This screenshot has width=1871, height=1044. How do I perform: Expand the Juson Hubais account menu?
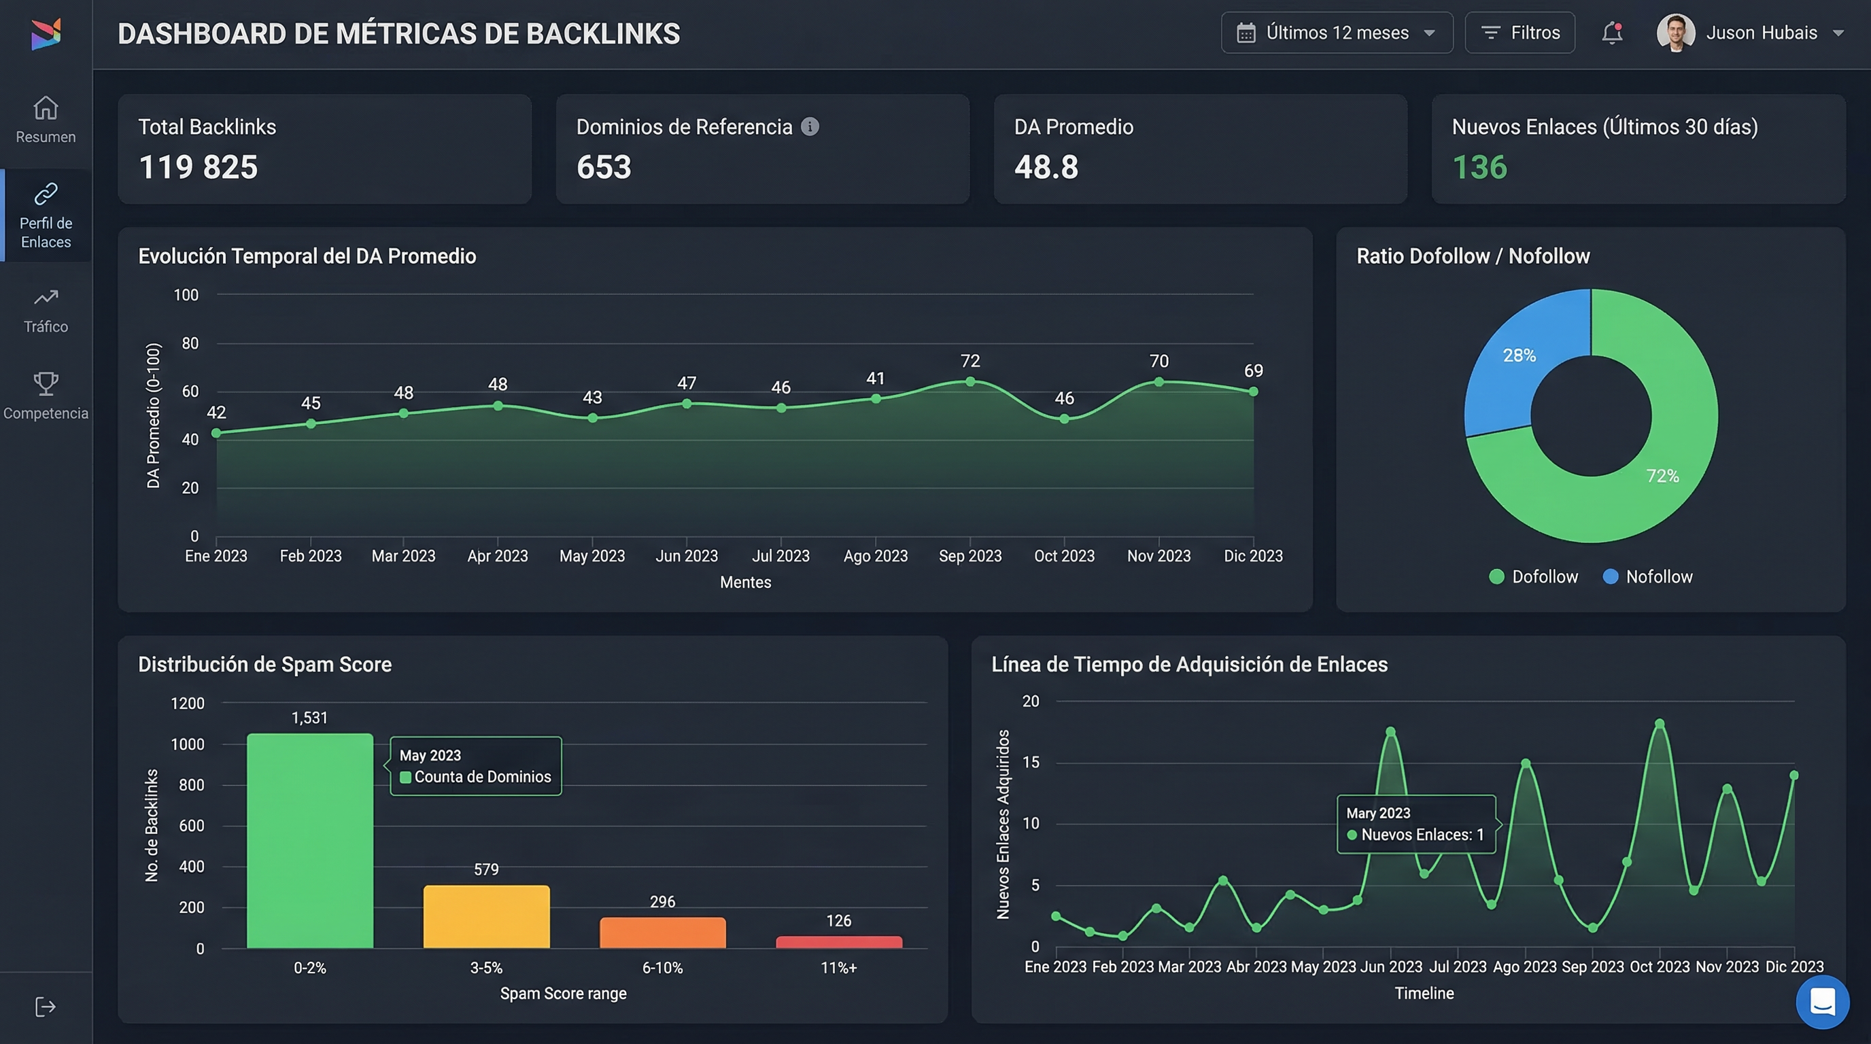pyautogui.click(x=1758, y=32)
